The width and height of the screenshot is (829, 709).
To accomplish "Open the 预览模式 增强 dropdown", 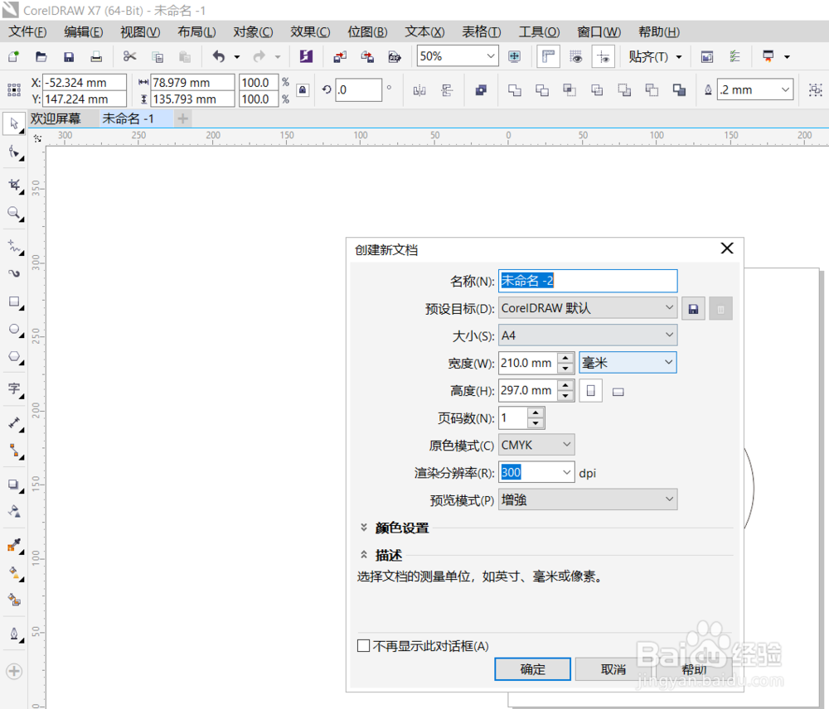I will click(588, 499).
